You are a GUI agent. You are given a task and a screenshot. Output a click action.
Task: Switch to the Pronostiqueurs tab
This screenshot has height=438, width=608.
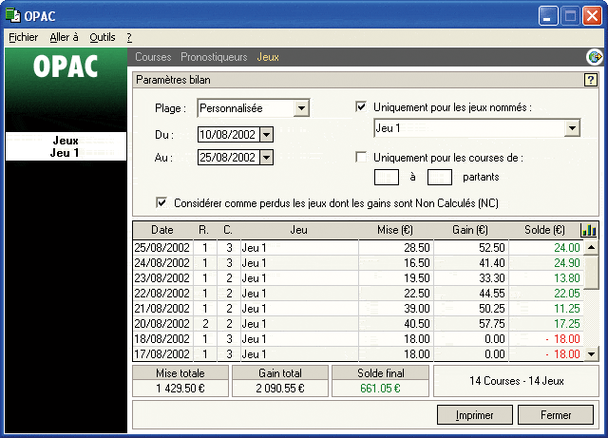pyautogui.click(x=214, y=58)
